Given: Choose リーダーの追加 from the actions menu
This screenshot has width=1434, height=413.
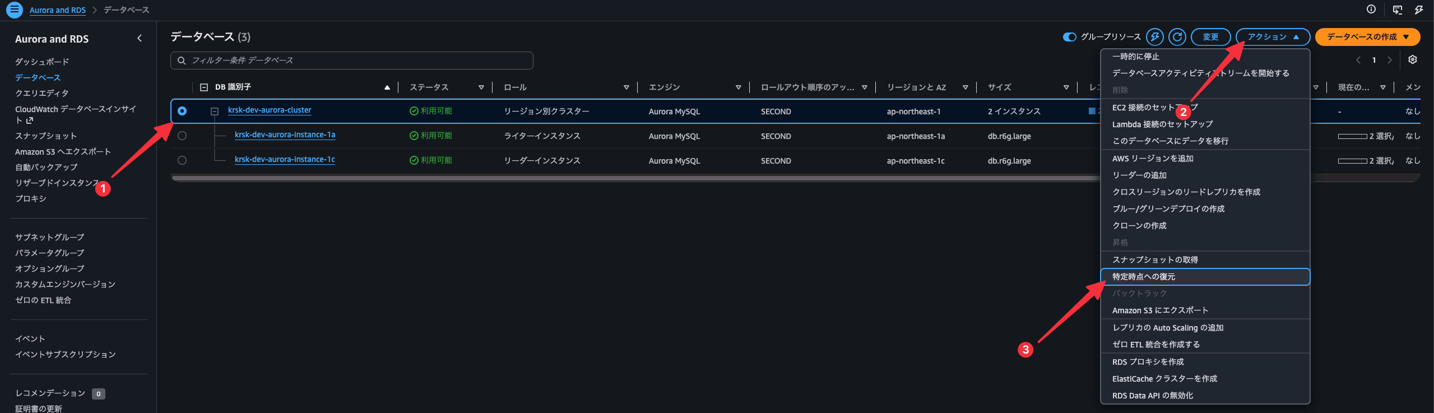Looking at the screenshot, I should pyautogui.click(x=1205, y=175).
